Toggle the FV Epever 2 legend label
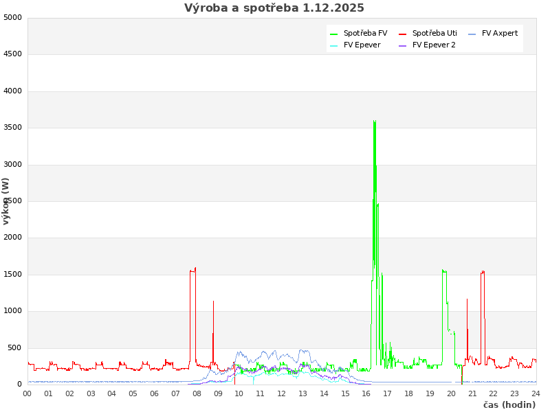The image size is (550, 412). [434, 45]
